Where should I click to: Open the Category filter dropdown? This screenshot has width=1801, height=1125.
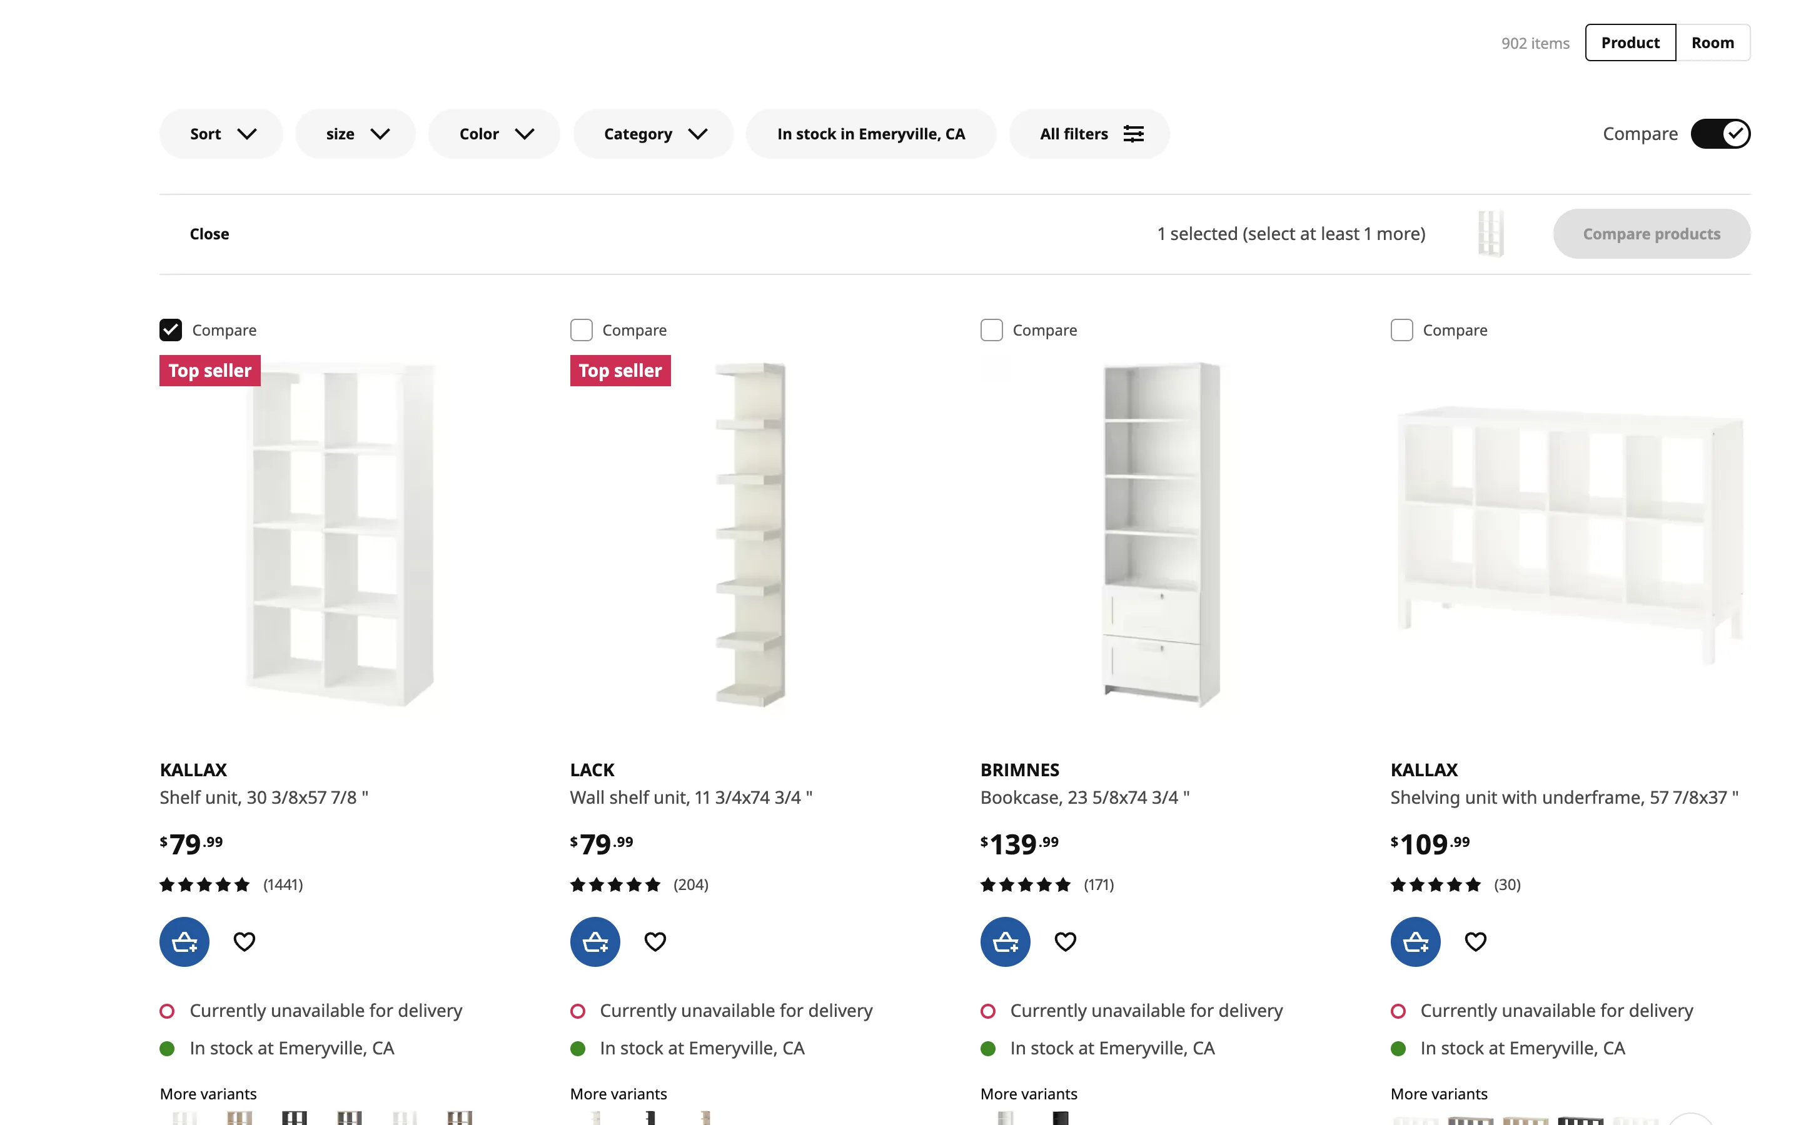click(653, 134)
